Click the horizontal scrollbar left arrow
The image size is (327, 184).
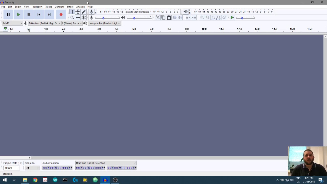pos(29,158)
